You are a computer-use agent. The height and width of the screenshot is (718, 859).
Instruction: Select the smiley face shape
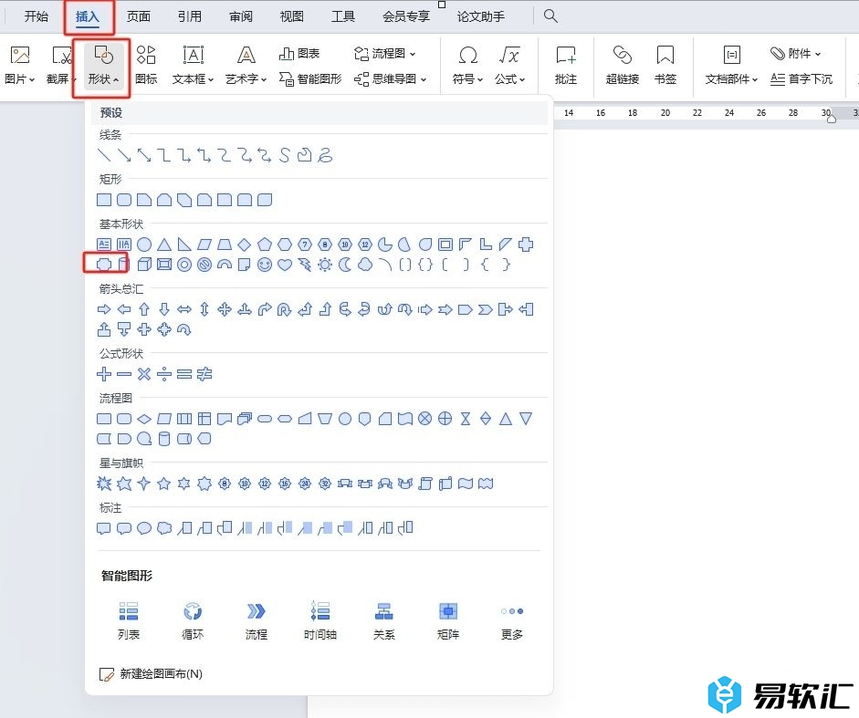(265, 265)
